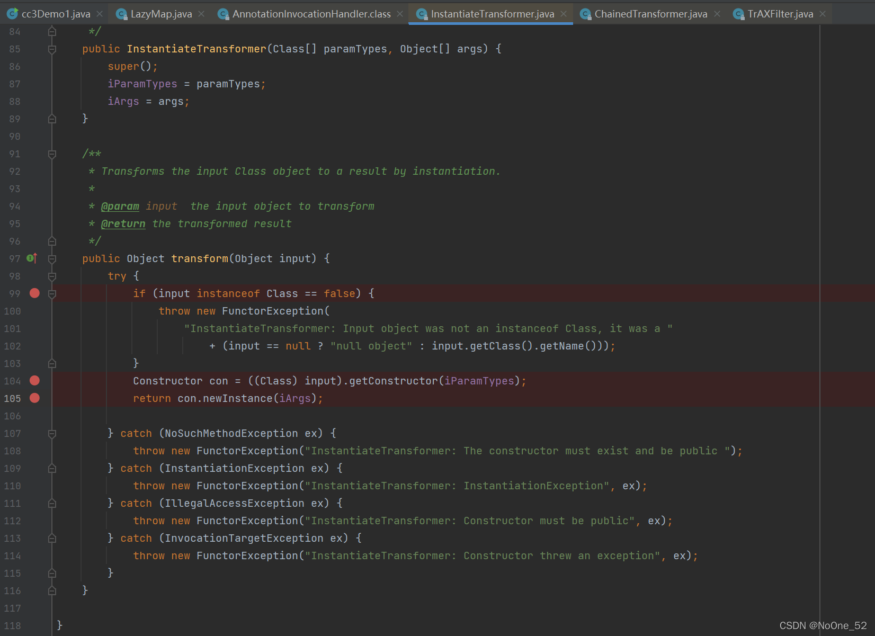
Task: Click transform method name on line 97
Action: point(200,258)
